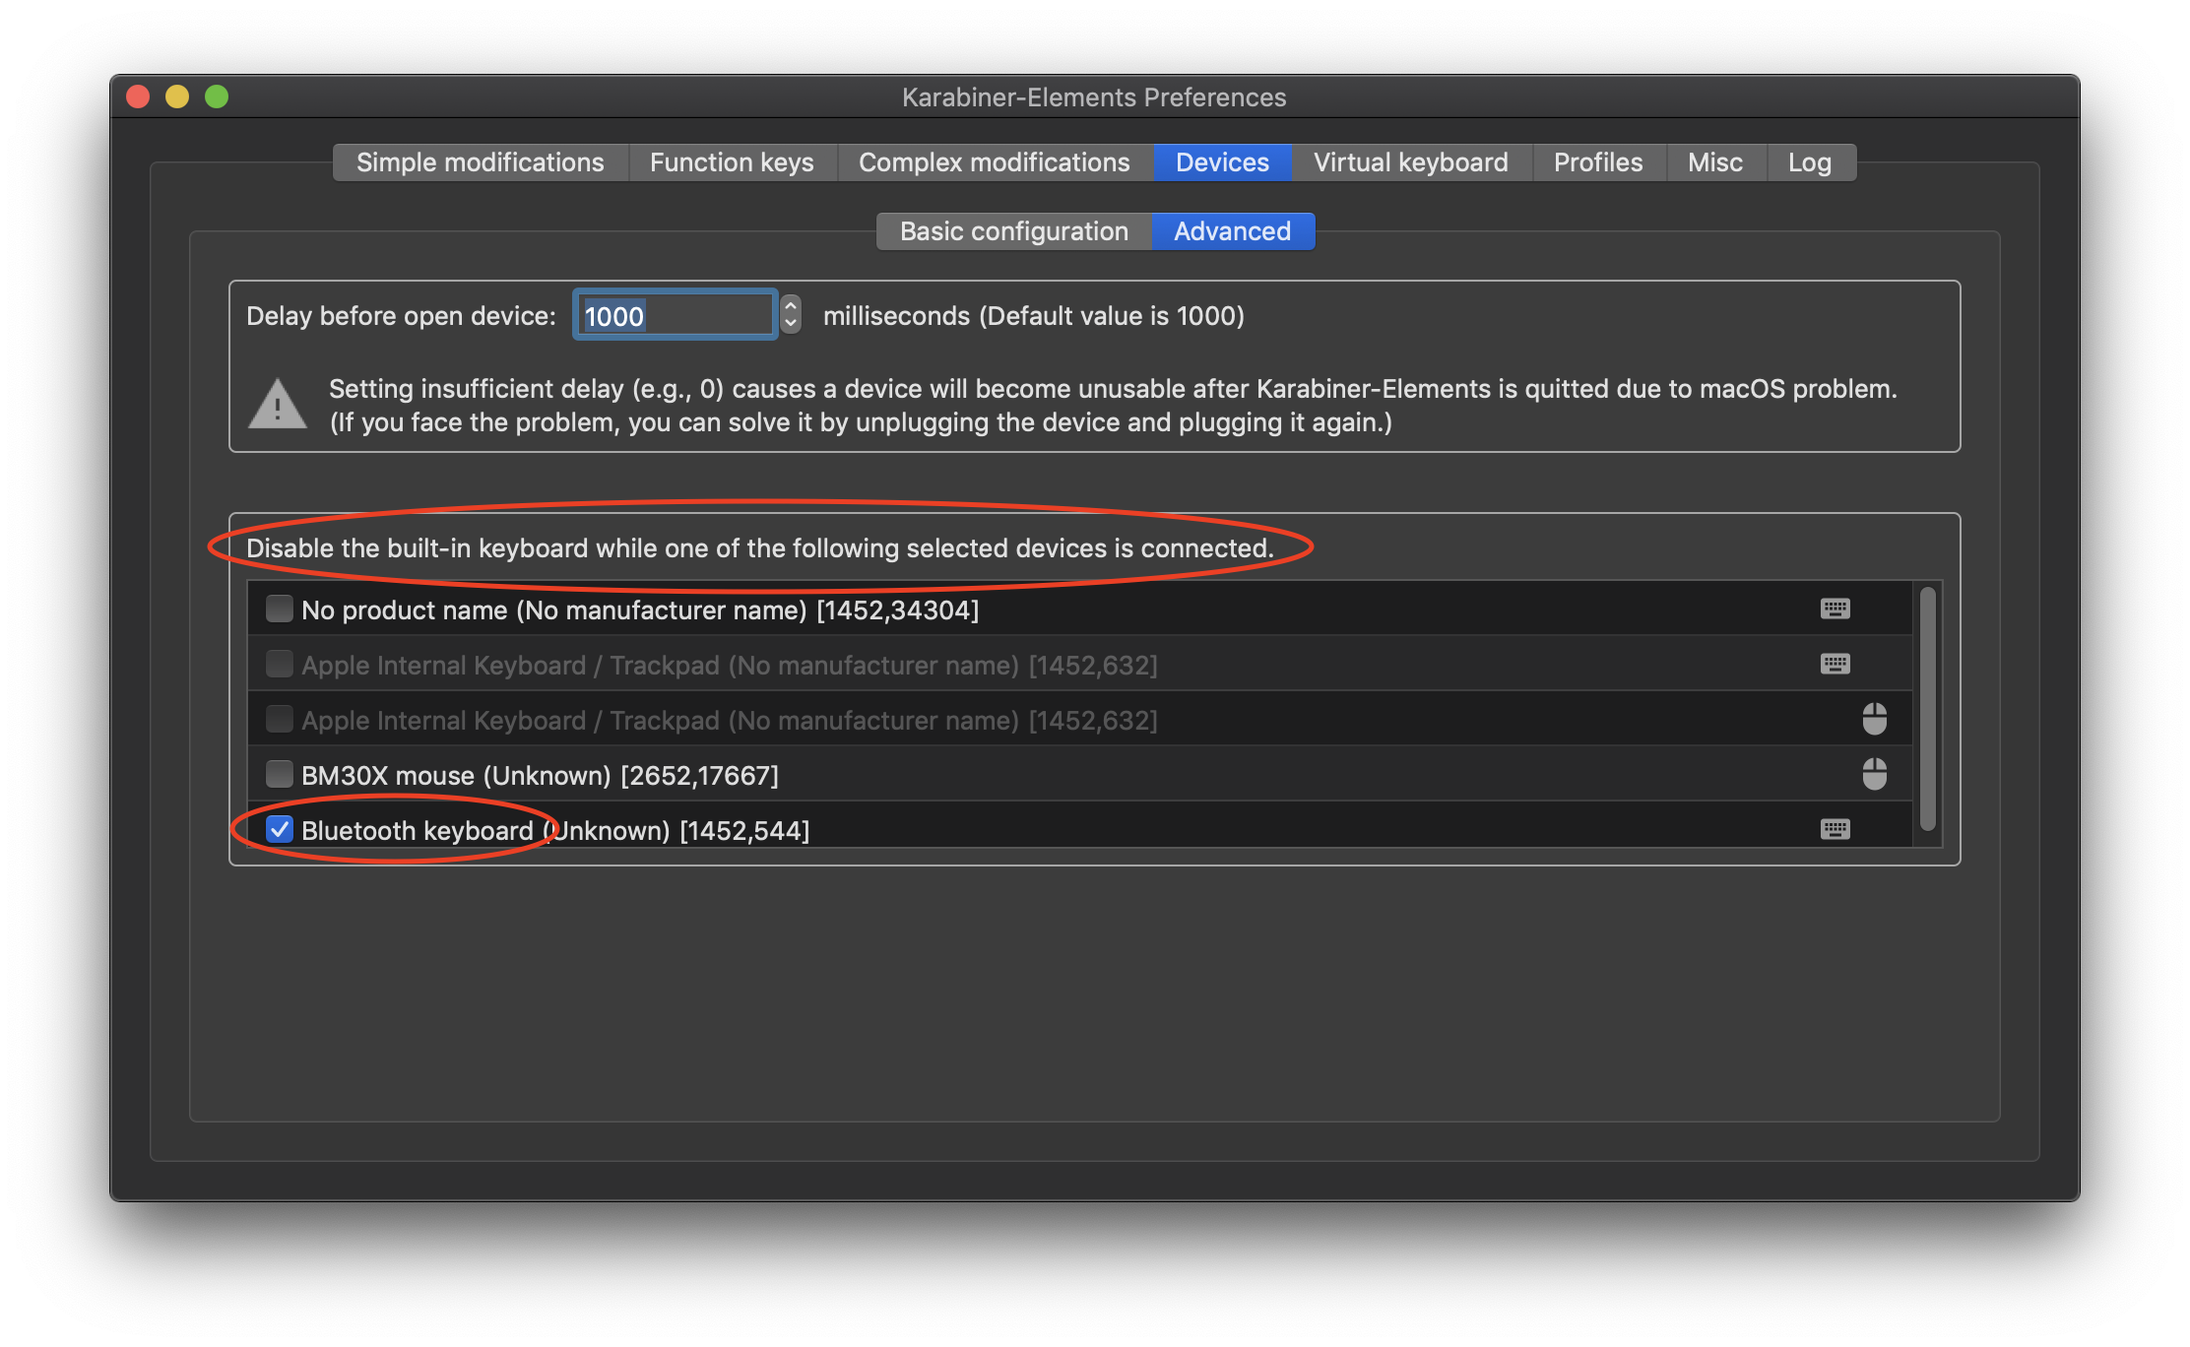Click the delay stepper down arrow
Viewport: 2190px width, 1347px height.
click(790, 324)
